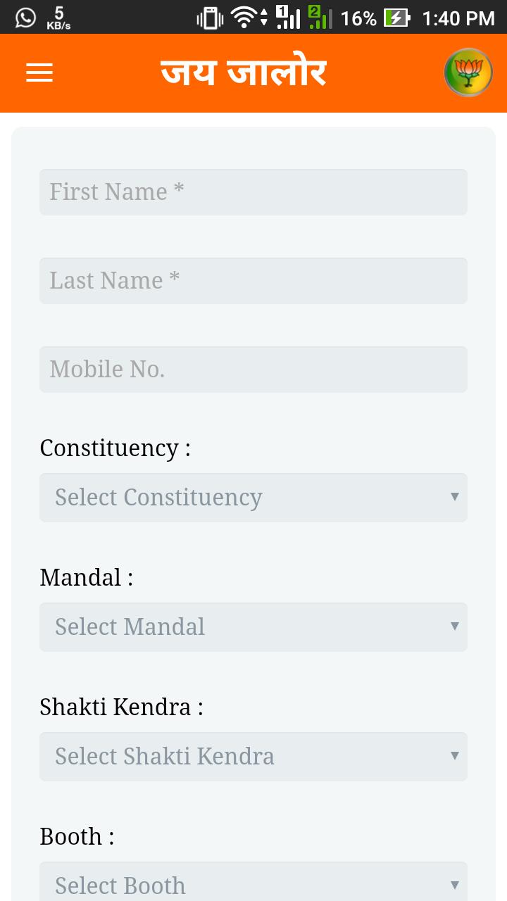Tap the BJP lotus logo icon
507x901 pixels.
(468, 73)
